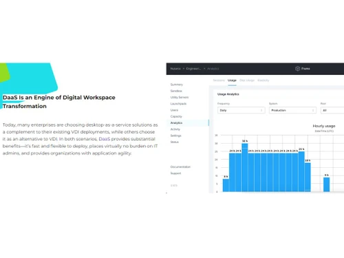This screenshot has height=258, width=344.
Task: Switch to the Elasticity tab
Action: 264,80
